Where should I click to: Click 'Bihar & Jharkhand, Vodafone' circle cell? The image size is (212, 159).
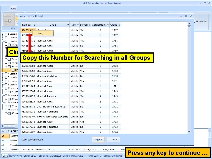point(53,117)
